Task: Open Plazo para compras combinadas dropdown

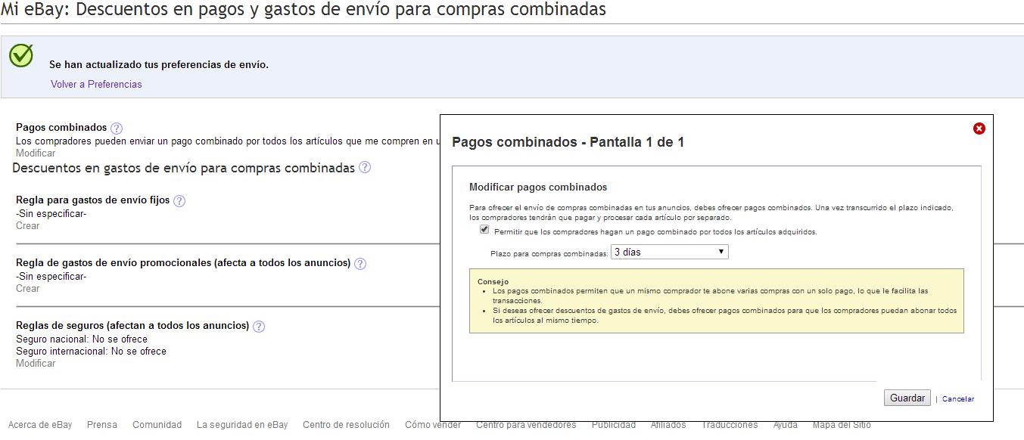Action: tap(670, 253)
